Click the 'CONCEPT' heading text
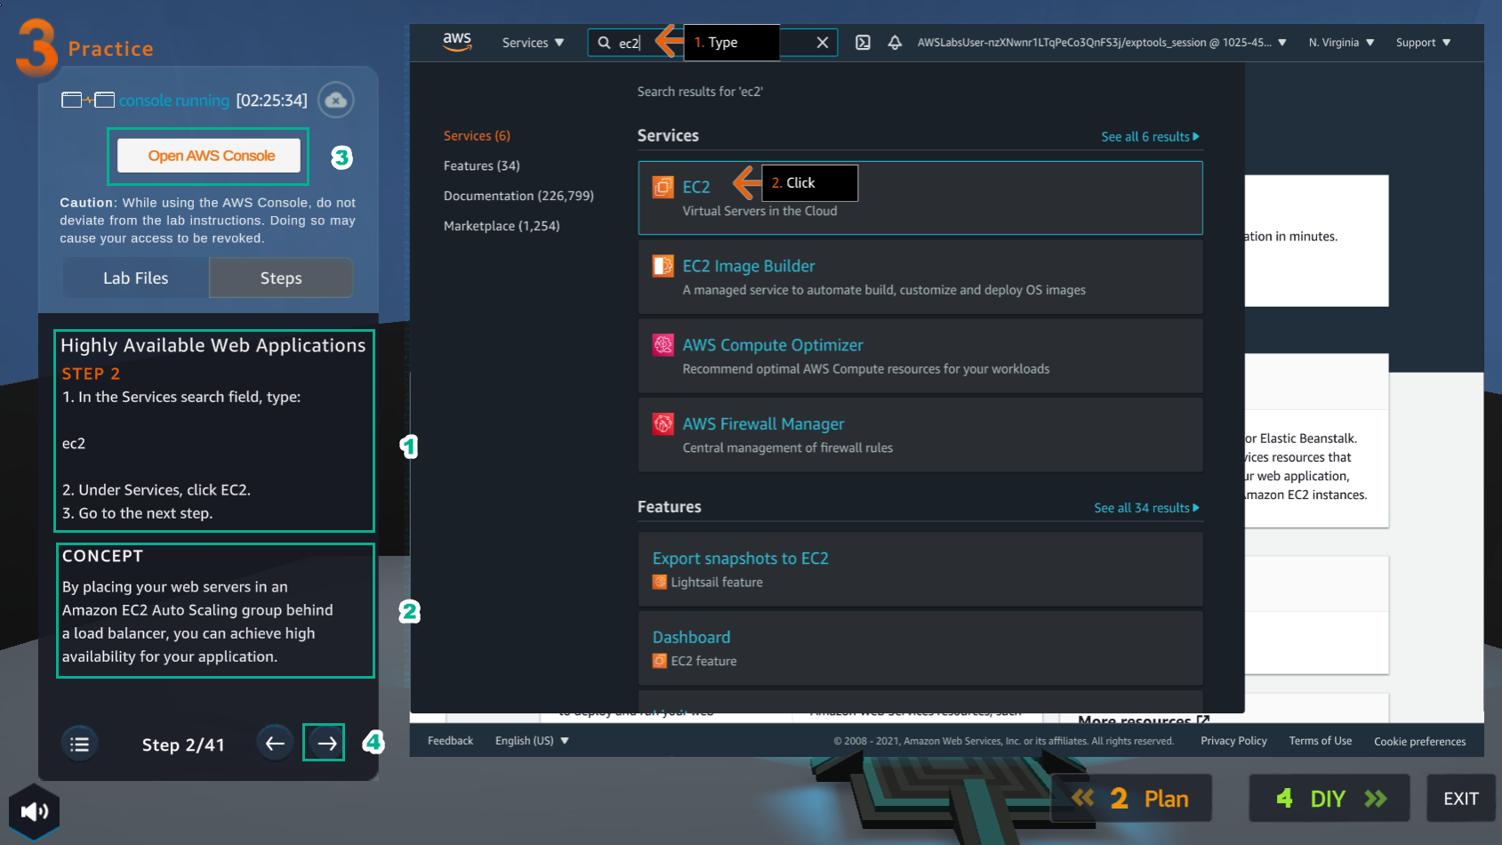The image size is (1502, 845). point(102,556)
